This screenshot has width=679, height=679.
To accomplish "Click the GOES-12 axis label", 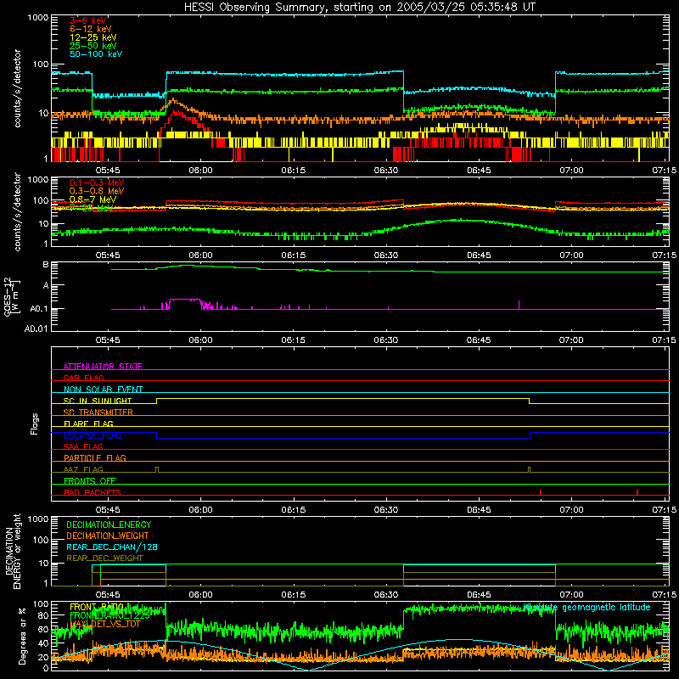I will click(x=12, y=296).
